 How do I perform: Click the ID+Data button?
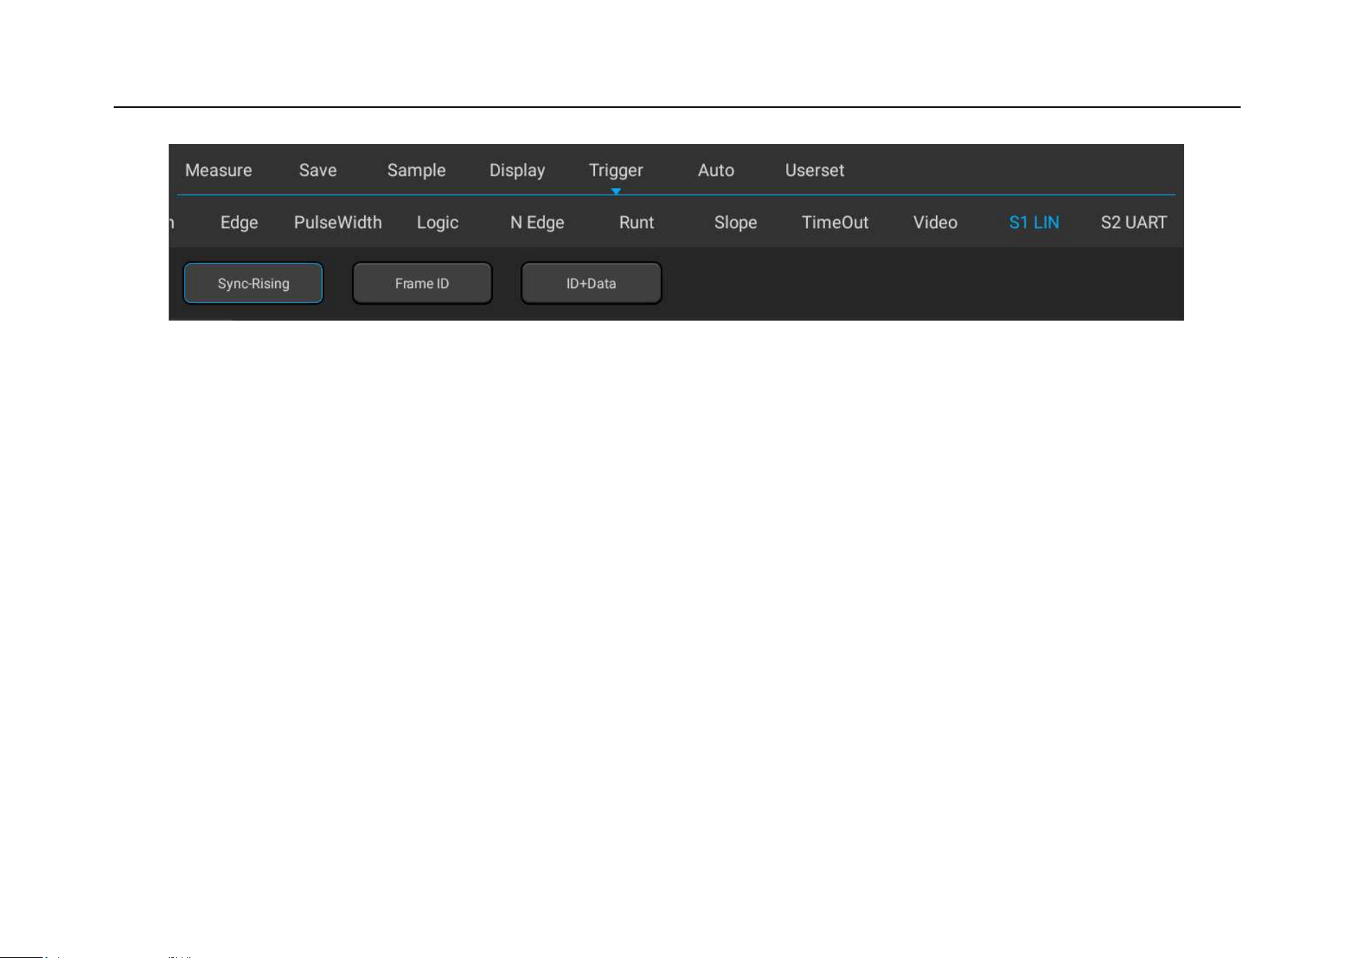(591, 283)
